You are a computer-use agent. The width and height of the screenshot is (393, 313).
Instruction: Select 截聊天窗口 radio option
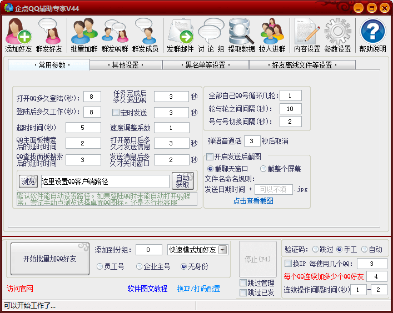210,169
